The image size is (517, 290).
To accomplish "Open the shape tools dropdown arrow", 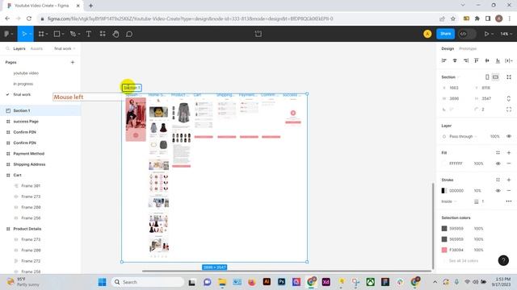I will coord(63,34).
